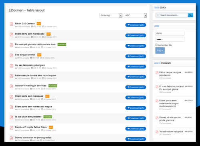Click PDF icon beside Window Cleaning in Services
Viewport: 200px width, 146px height.
12,86
